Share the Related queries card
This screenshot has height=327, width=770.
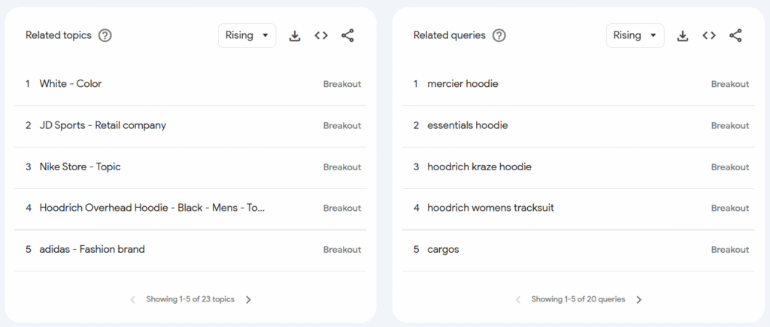click(x=735, y=35)
